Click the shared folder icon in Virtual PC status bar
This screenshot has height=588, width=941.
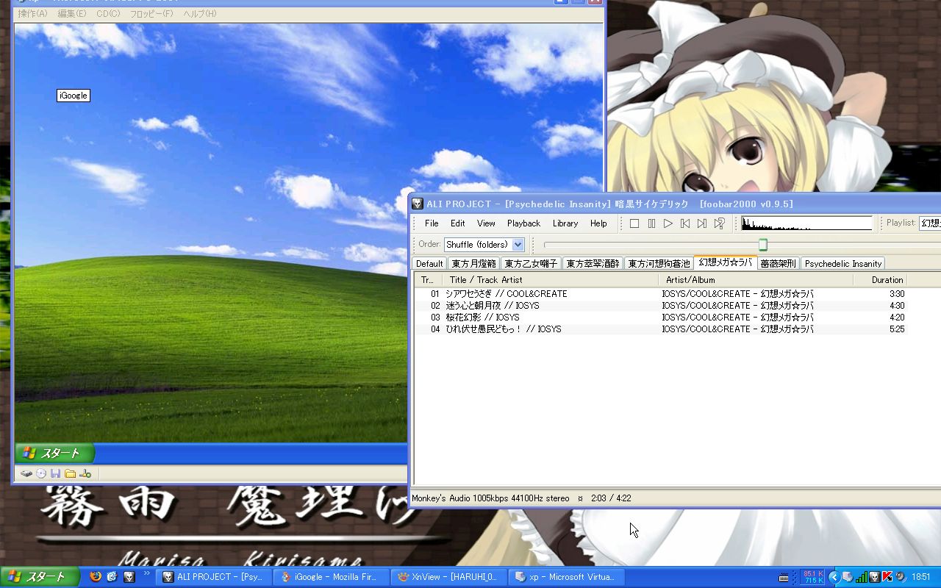pyautogui.click(x=71, y=474)
